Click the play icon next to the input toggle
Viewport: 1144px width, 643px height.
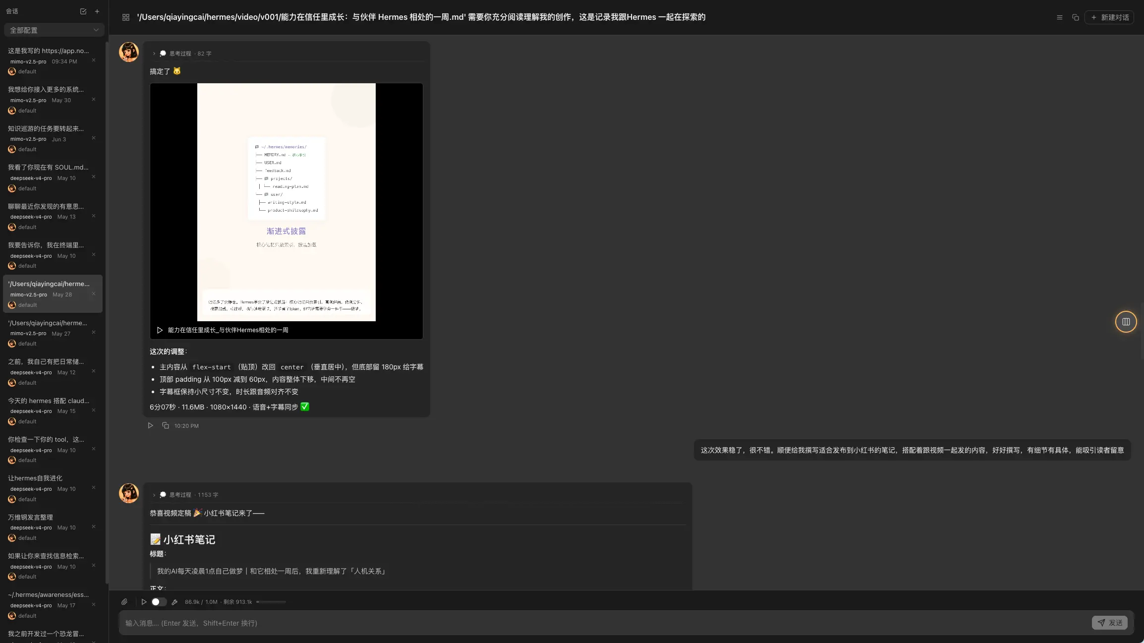coord(144,602)
